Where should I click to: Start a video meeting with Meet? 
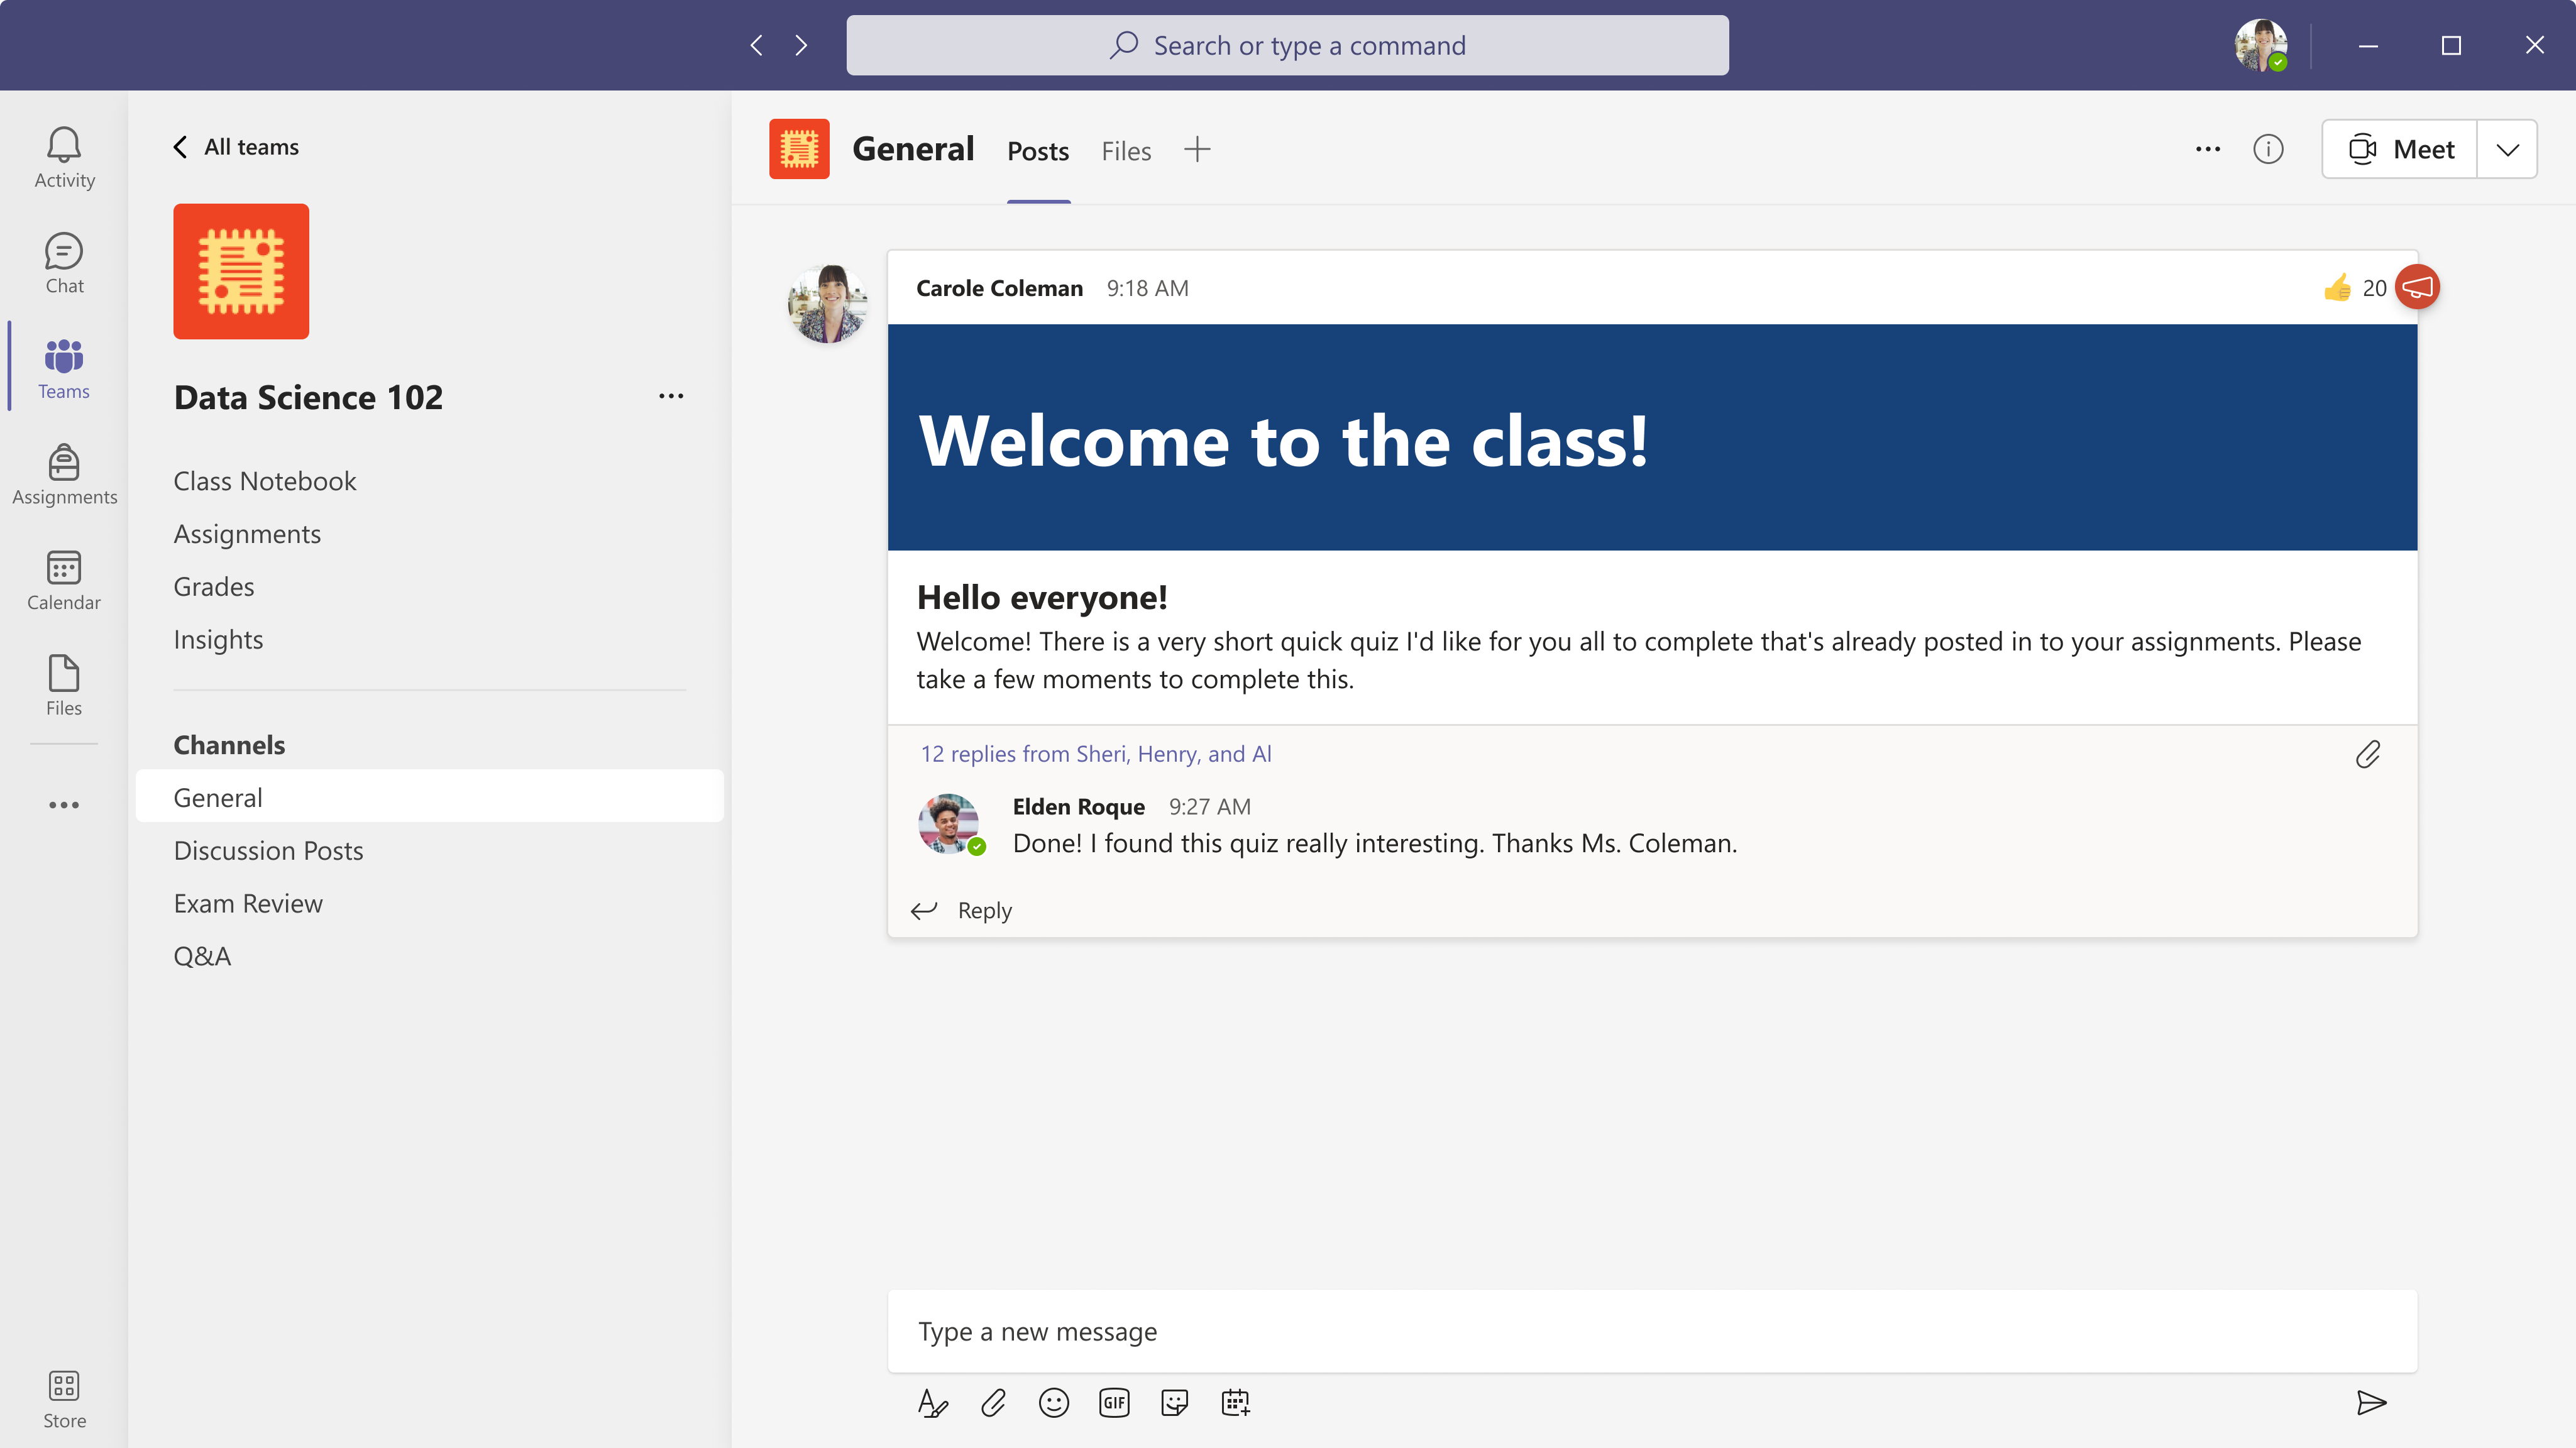2400,148
